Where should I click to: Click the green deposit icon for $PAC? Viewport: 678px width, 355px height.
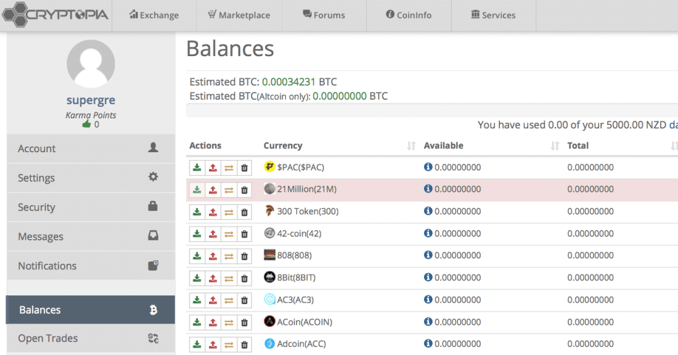point(197,168)
